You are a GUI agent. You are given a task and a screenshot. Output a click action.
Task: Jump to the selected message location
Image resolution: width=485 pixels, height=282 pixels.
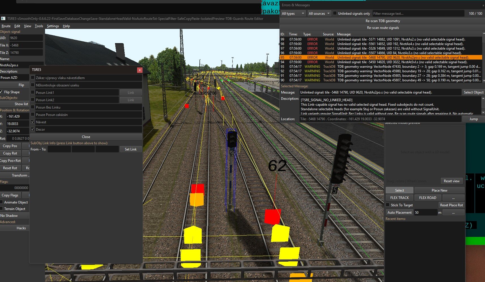pyautogui.click(x=473, y=119)
